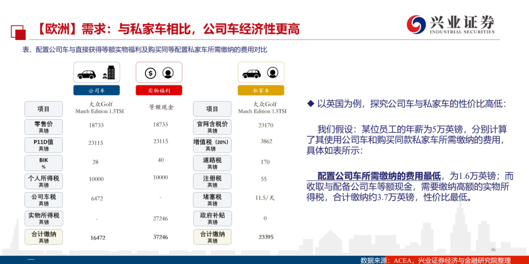Screen dimensions: 529x264
Task: Click the heading 以英国为例
Action: click(411, 104)
